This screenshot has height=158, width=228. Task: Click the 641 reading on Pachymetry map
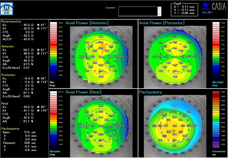click(174, 106)
